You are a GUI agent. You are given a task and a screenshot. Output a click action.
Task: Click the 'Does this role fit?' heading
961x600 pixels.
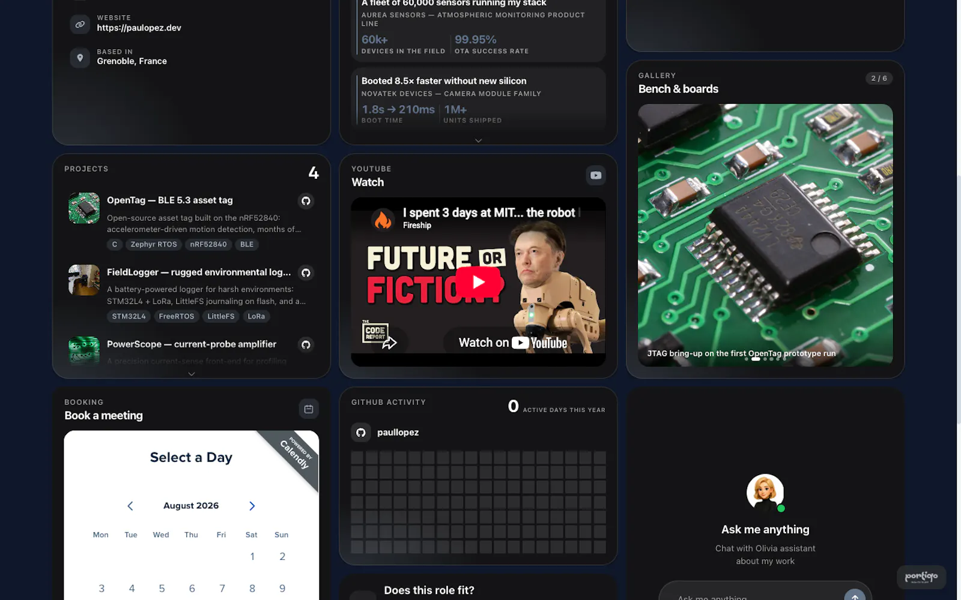[x=429, y=590]
